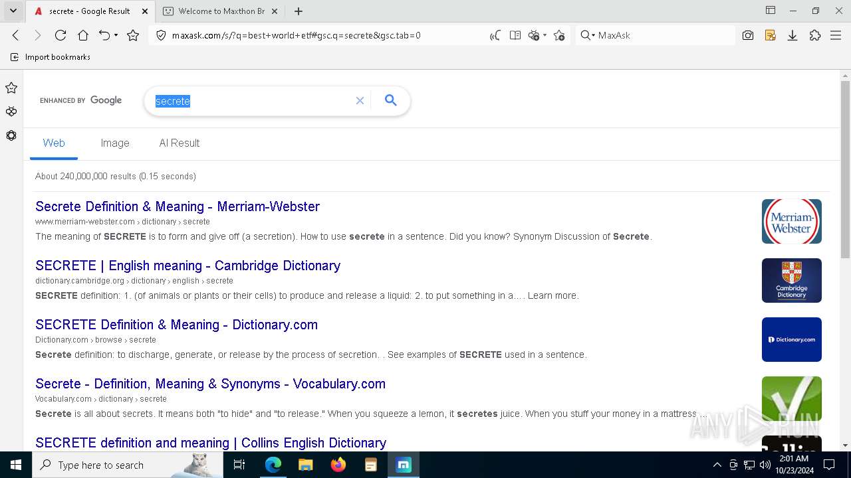Close the 'secrete - Google Result' tab
851x478 pixels.
pos(145,11)
